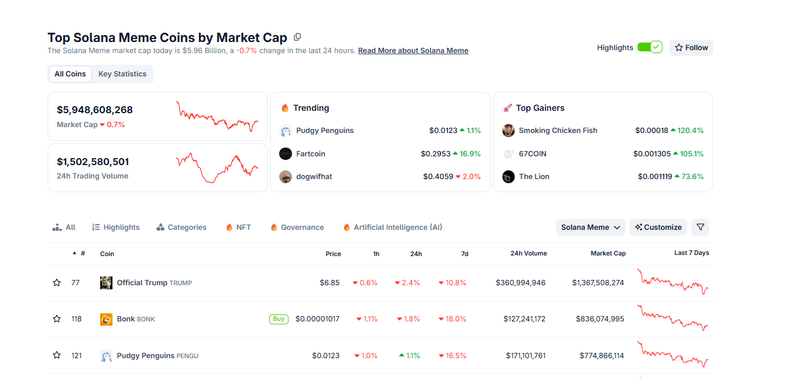Screen dimensions: 788x378
Task: Click the Buy button next to Bonk
Action: tap(279, 318)
